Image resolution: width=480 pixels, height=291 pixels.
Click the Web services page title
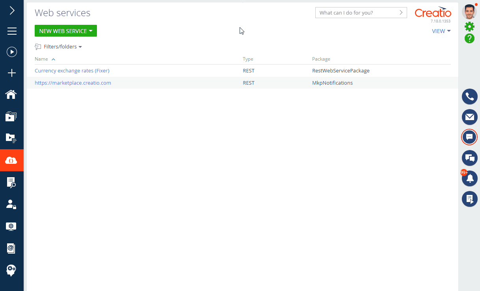coord(63,13)
